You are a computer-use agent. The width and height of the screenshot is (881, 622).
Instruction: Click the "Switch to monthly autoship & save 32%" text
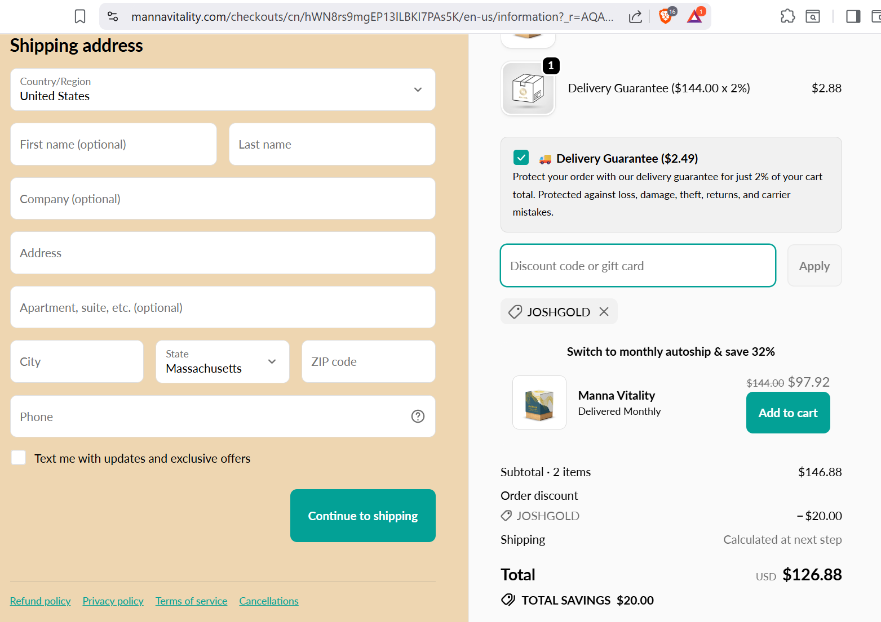point(671,352)
